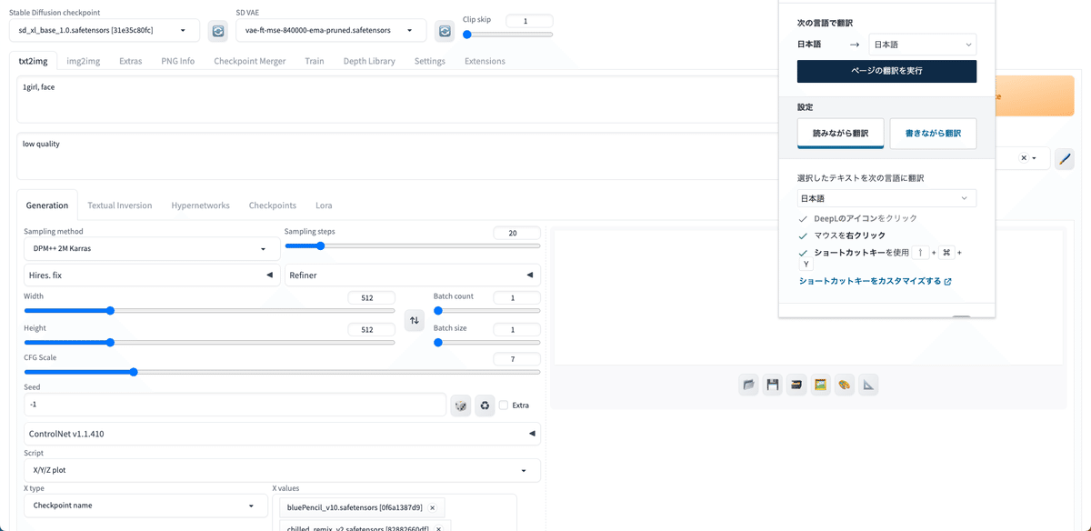Viewport: 1091px width, 531px height.
Task: Click the Seed input field
Action: pyautogui.click(x=235, y=405)
